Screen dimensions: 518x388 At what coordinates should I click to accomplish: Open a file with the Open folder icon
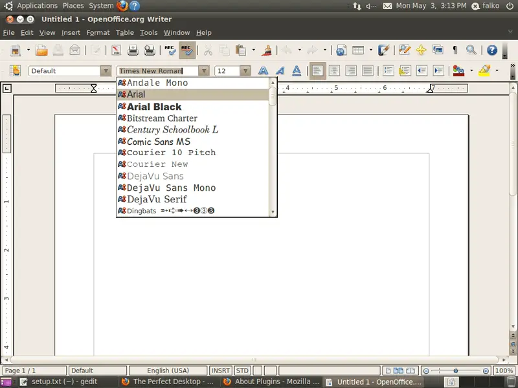pyautogui.click(x=41, y=50)
